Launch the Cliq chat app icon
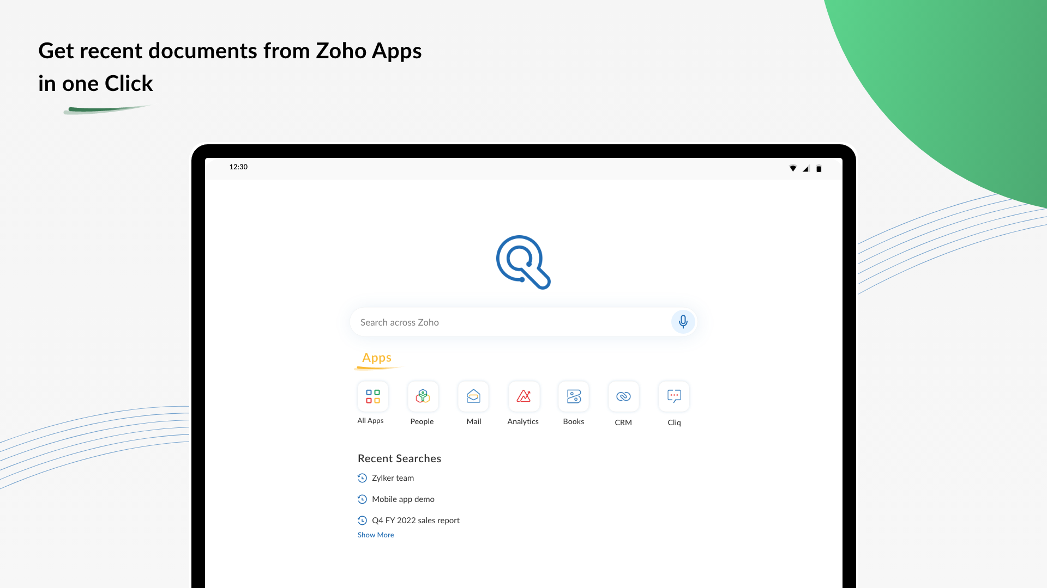This screenshot has width=1047, height=588. click(x=674, y=396)
